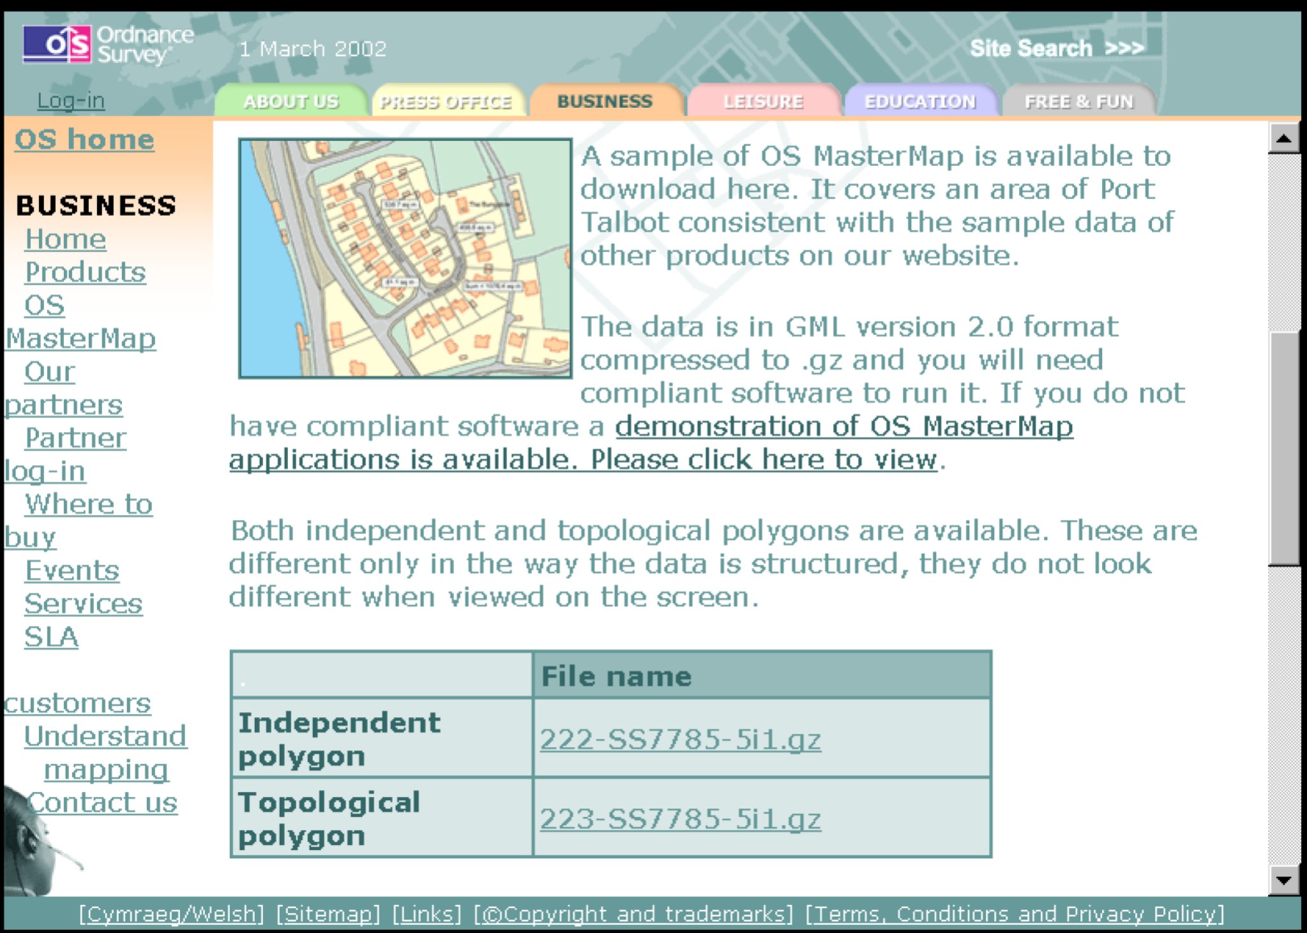
Task: Download 222-SS7785-5i1.gz independent polygon file
Action: 680,739
